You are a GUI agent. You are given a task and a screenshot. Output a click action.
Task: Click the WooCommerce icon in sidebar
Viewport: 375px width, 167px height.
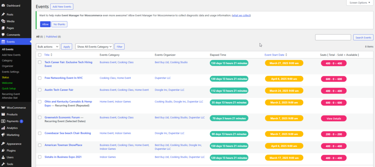coord(3,108)
